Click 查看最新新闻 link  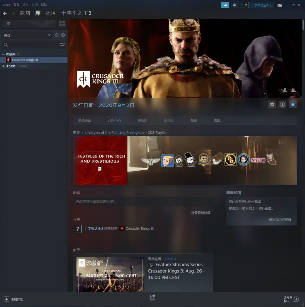201,213
